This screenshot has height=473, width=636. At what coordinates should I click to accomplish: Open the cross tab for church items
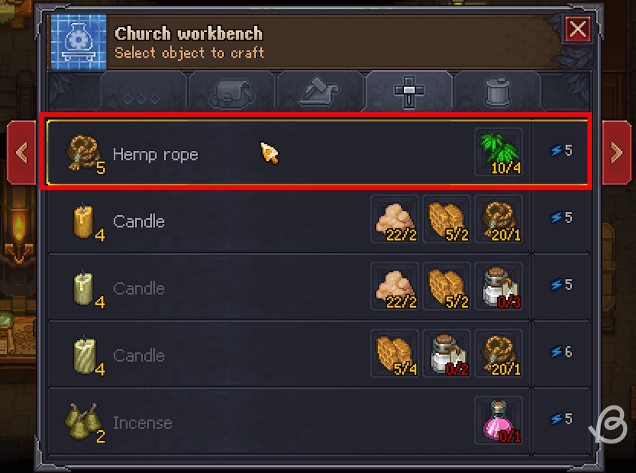pyautogui.click(x=409, y=90)
